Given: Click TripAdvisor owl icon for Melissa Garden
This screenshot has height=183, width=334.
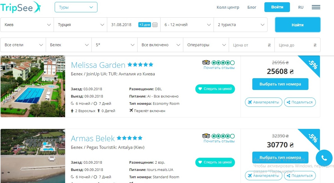Looking at the screenshot, I should pyautogui.click(x=206, y=62).
